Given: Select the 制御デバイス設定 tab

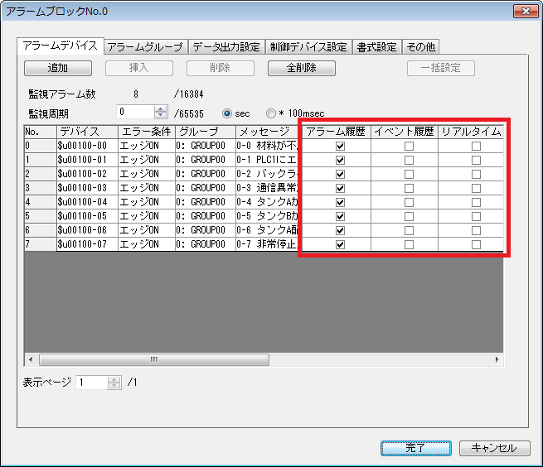Looking at the screenshot, I should (308, 46).
